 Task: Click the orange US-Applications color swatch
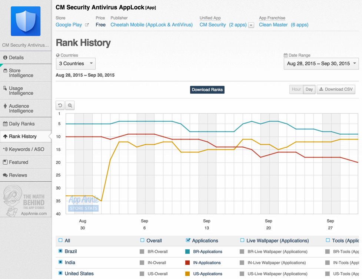pos(187,274)
